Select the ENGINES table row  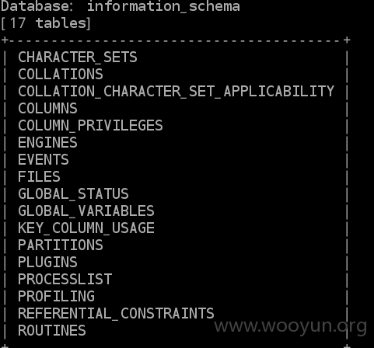pos(47,142)
